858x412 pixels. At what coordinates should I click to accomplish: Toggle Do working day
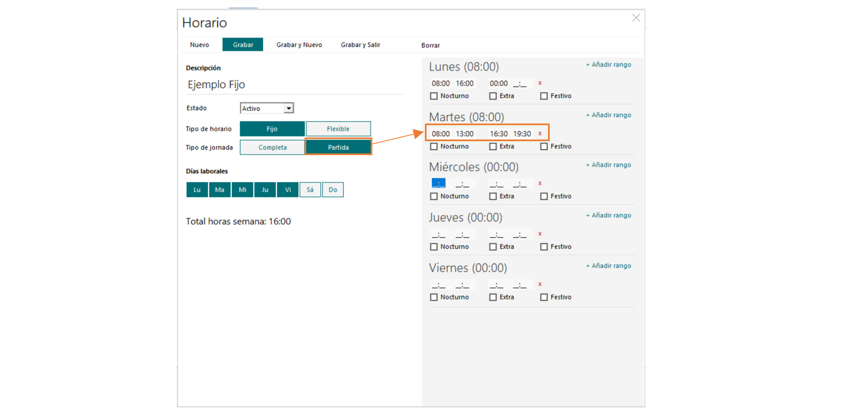(x=333, y=190)
